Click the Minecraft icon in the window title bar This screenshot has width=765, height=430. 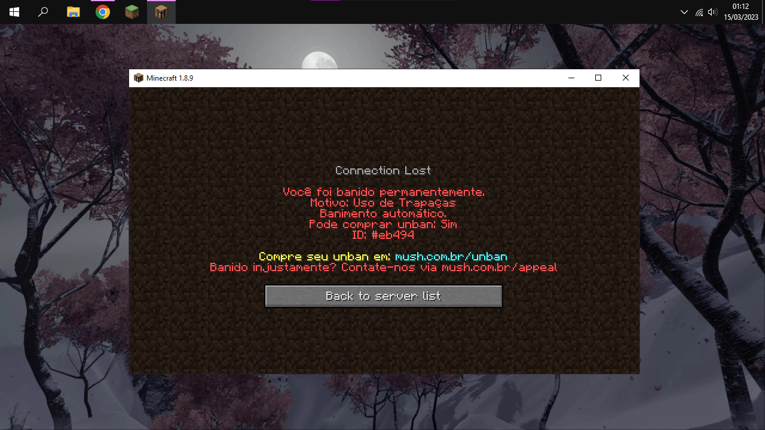pyautogui.click(x=139, y=78)
